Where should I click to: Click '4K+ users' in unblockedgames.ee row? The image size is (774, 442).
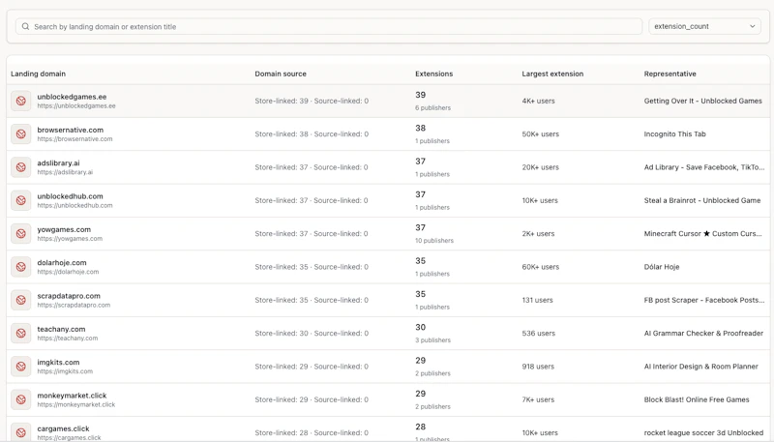click(x=538, y=102)
